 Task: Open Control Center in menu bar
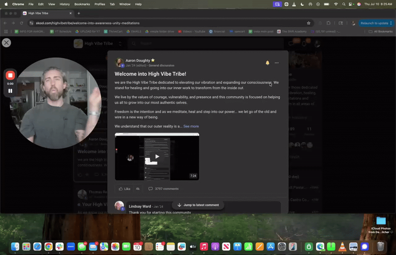click(x=351, y=4)
